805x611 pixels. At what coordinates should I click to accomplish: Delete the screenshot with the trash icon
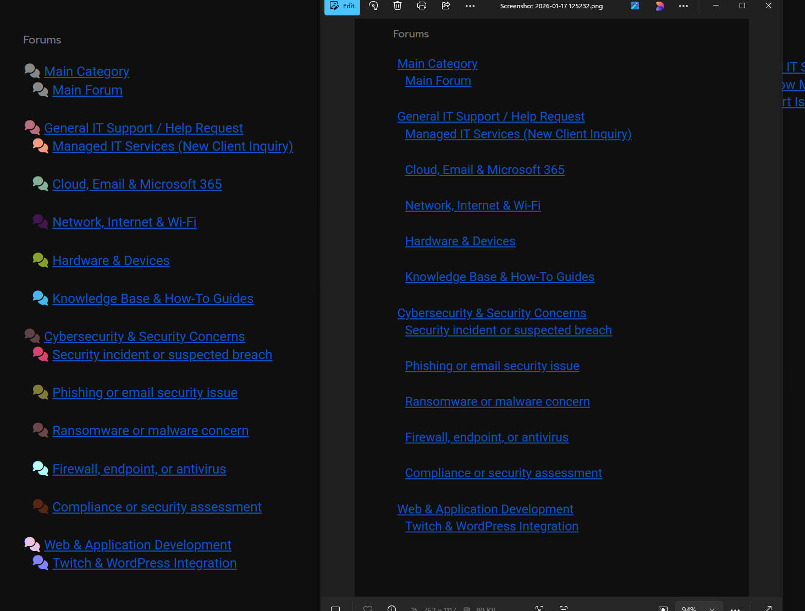pos(398,6)
